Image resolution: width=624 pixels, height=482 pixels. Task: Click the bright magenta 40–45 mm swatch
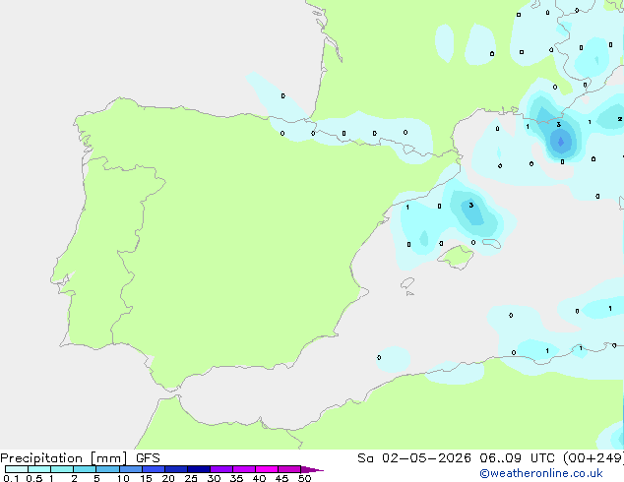point(267,469)
